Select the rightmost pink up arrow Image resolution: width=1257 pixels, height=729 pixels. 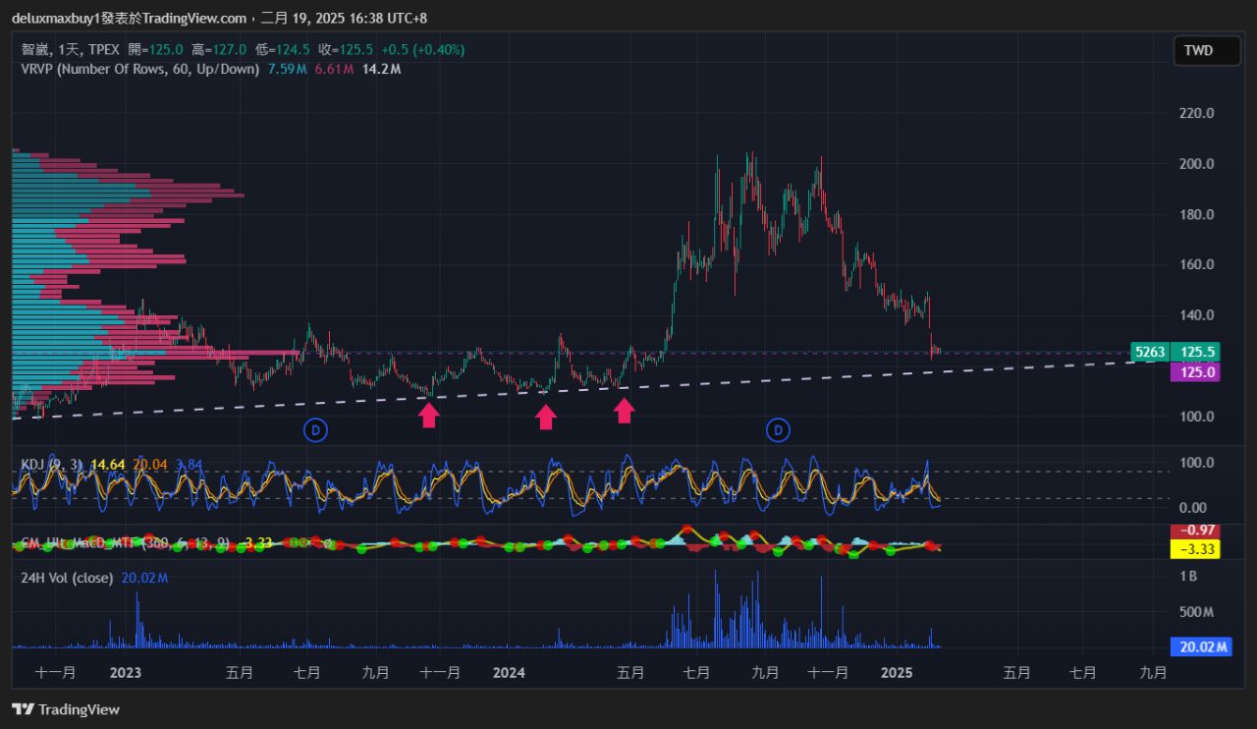(624, 411)
